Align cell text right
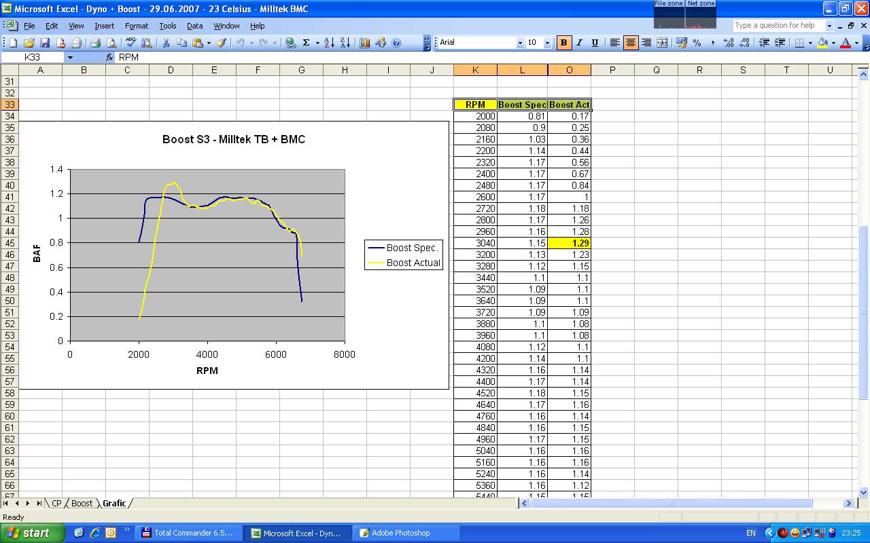 (646, 43)
